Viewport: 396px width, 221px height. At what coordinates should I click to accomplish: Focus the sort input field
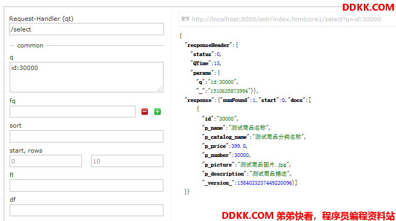pyautogui.click(x=87, y=136)
